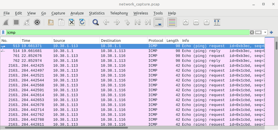The image size is (278, 130).
Task: Click the packet minimap color bar
Action: 270,81
